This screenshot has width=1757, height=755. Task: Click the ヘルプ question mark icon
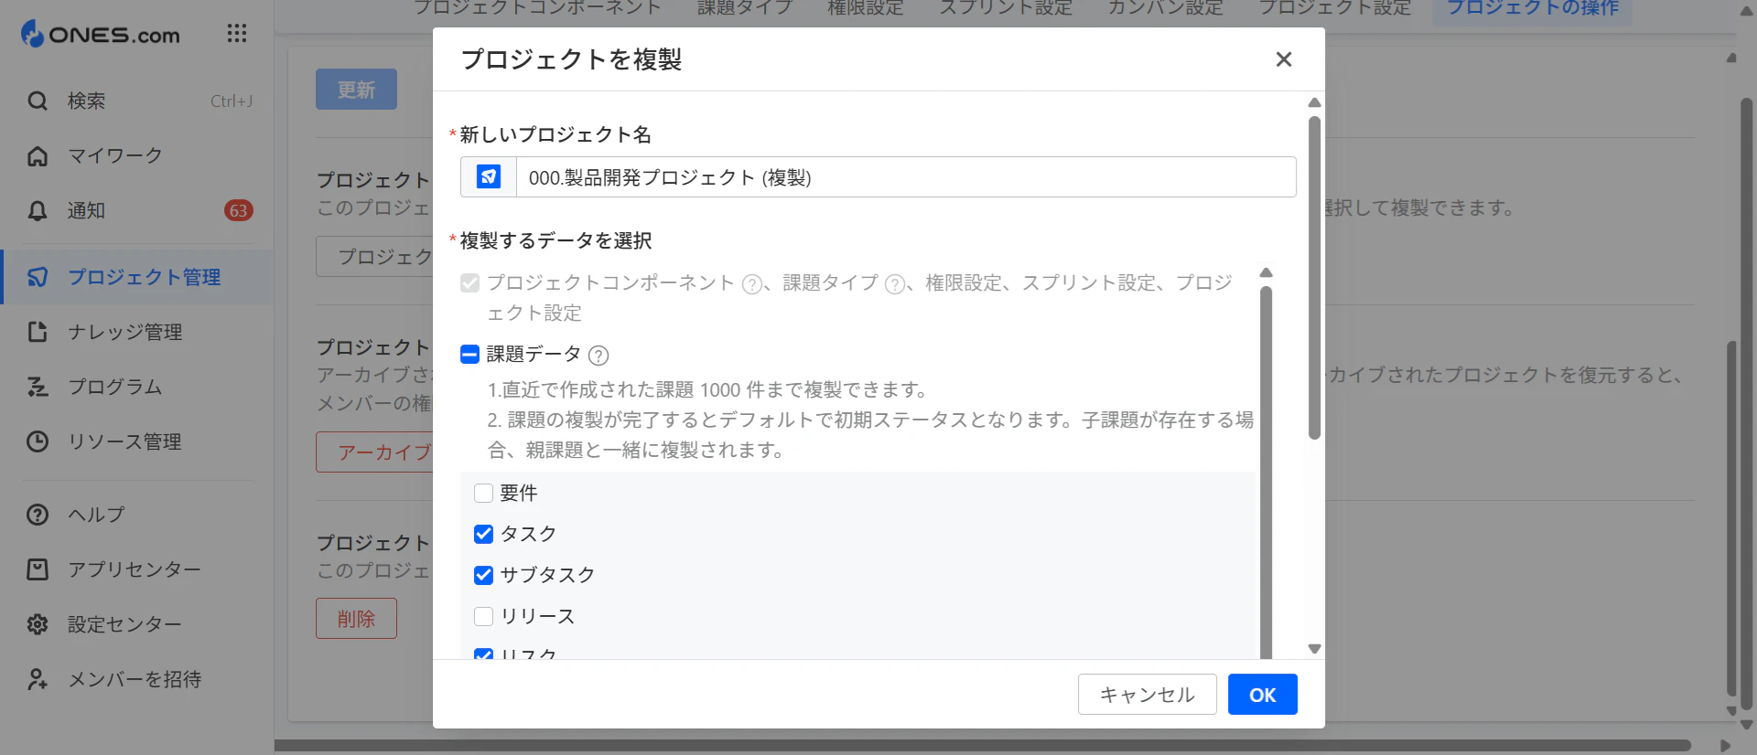click(38, 515)
